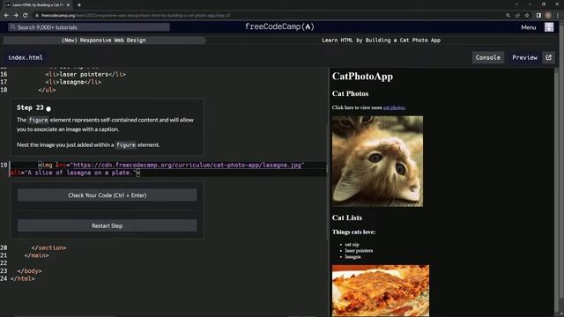
Task: Click the share page icon
Action: (517, 16)
